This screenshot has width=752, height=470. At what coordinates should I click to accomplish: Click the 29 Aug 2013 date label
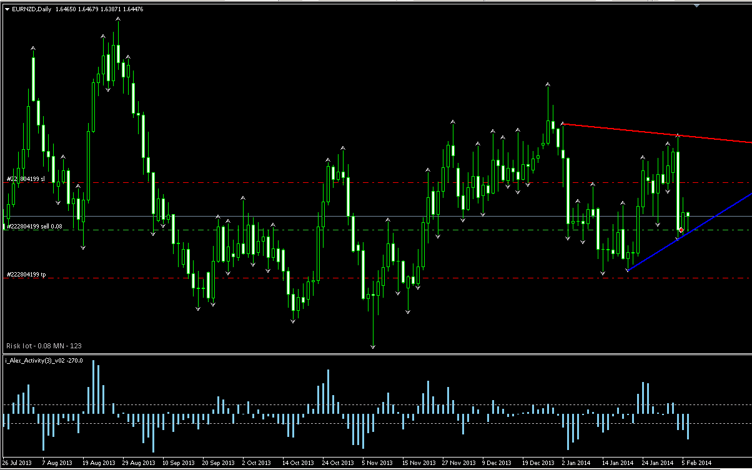(x=139, y=463)
